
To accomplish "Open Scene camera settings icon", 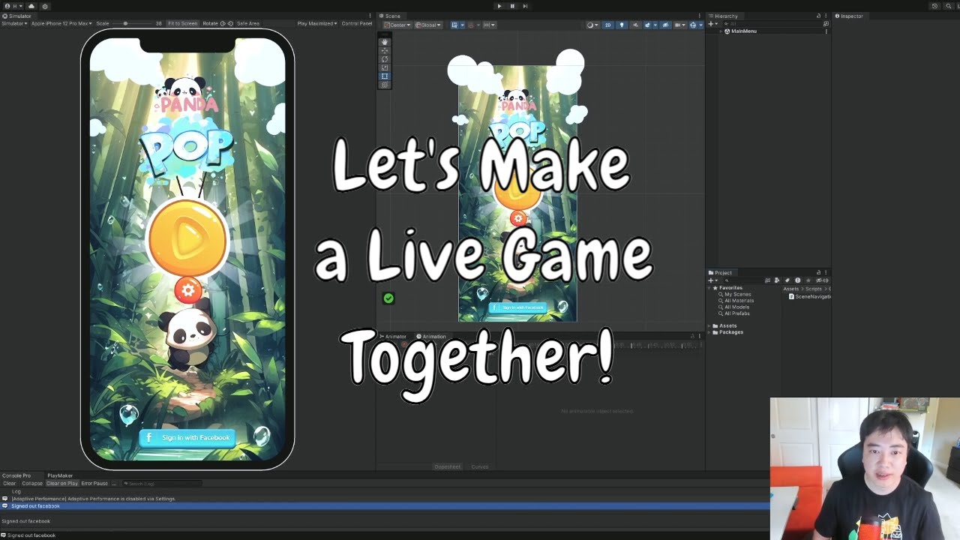I will [x=679, y=25].
